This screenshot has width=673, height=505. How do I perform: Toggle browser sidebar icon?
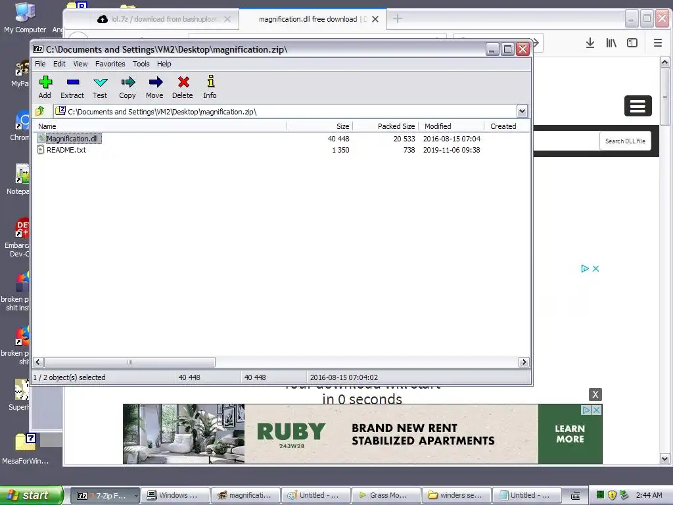(x=632, y=43)
